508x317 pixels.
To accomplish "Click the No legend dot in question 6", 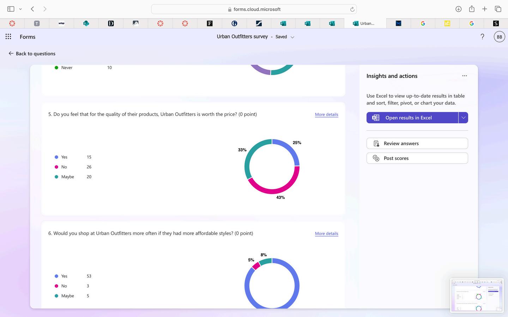I will (x=56, y=286).
